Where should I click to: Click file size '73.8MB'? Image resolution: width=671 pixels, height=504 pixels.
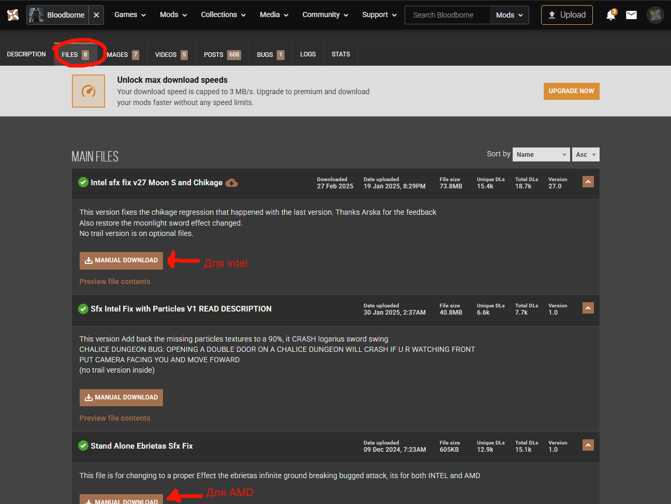[451, 186]
